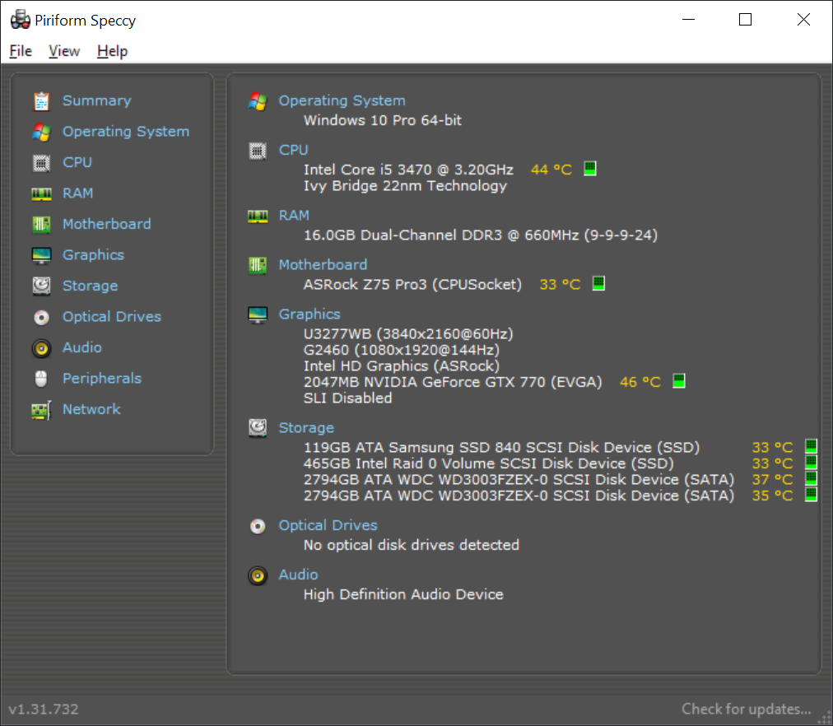Viewport: 833px width, 726px height.
Task: Click the Storage drive icon in main panel
Action: tap(258, 428)
